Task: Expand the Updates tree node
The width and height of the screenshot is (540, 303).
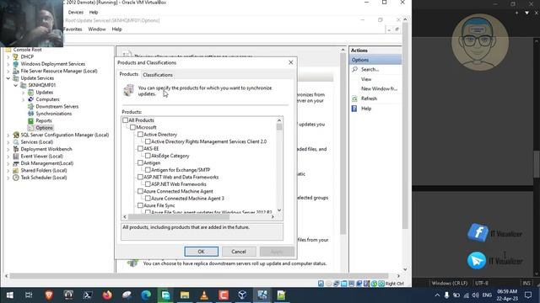Action: coord(24,93)
